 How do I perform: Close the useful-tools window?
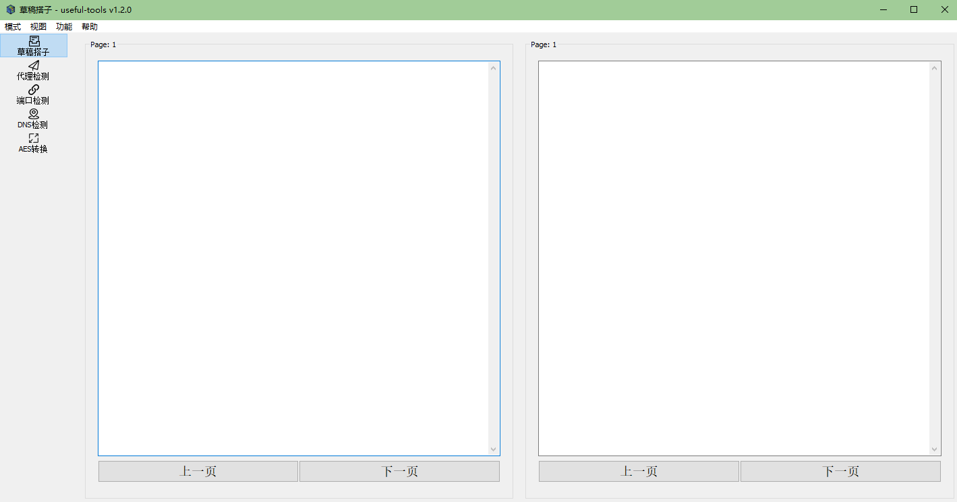(944, 9)
